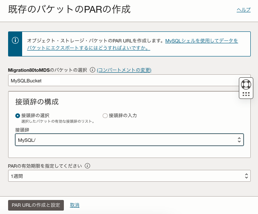Click the PARの有効期限を指定してください label
The height and width of the screenshot is (214, 258).
tap(45, 166)
